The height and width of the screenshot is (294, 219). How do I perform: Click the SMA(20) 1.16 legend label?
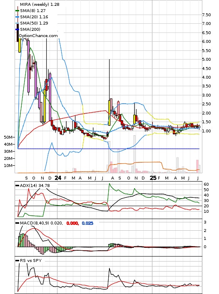pos(34,17)
